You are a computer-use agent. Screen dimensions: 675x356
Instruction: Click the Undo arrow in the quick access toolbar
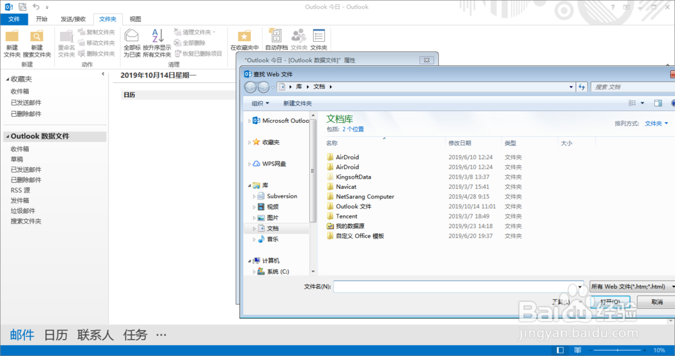pyautogui.click(x=36, y=7)
